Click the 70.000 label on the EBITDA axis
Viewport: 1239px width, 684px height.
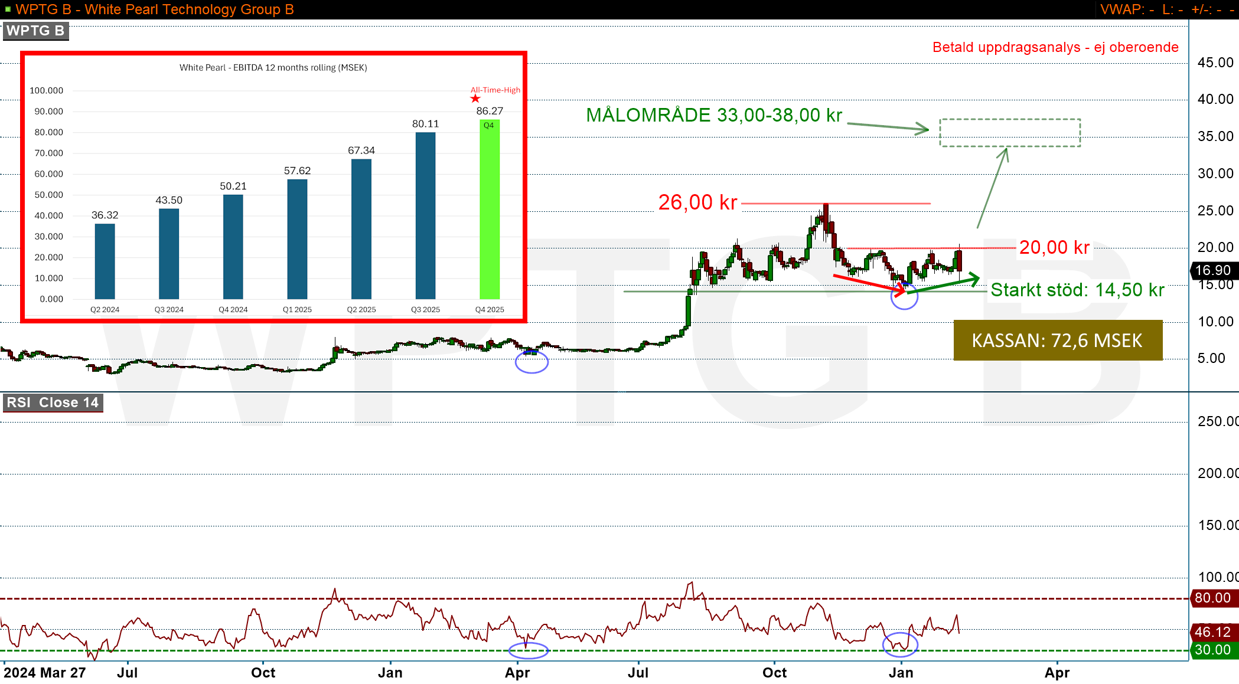click(48, 153)
